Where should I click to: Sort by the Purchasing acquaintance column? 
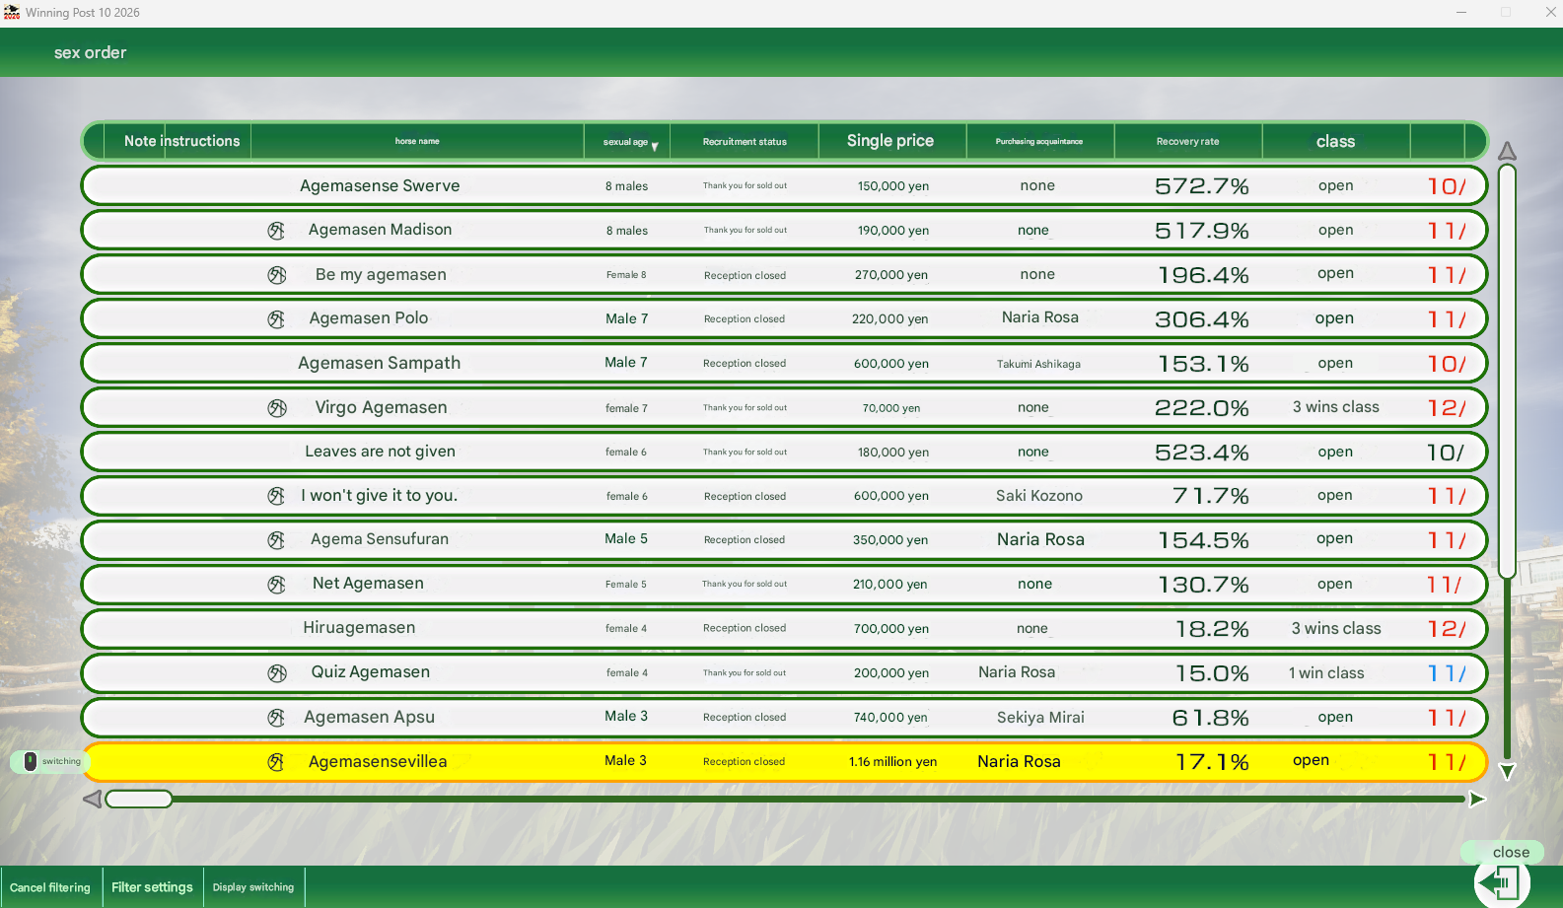coord(1039,142)
